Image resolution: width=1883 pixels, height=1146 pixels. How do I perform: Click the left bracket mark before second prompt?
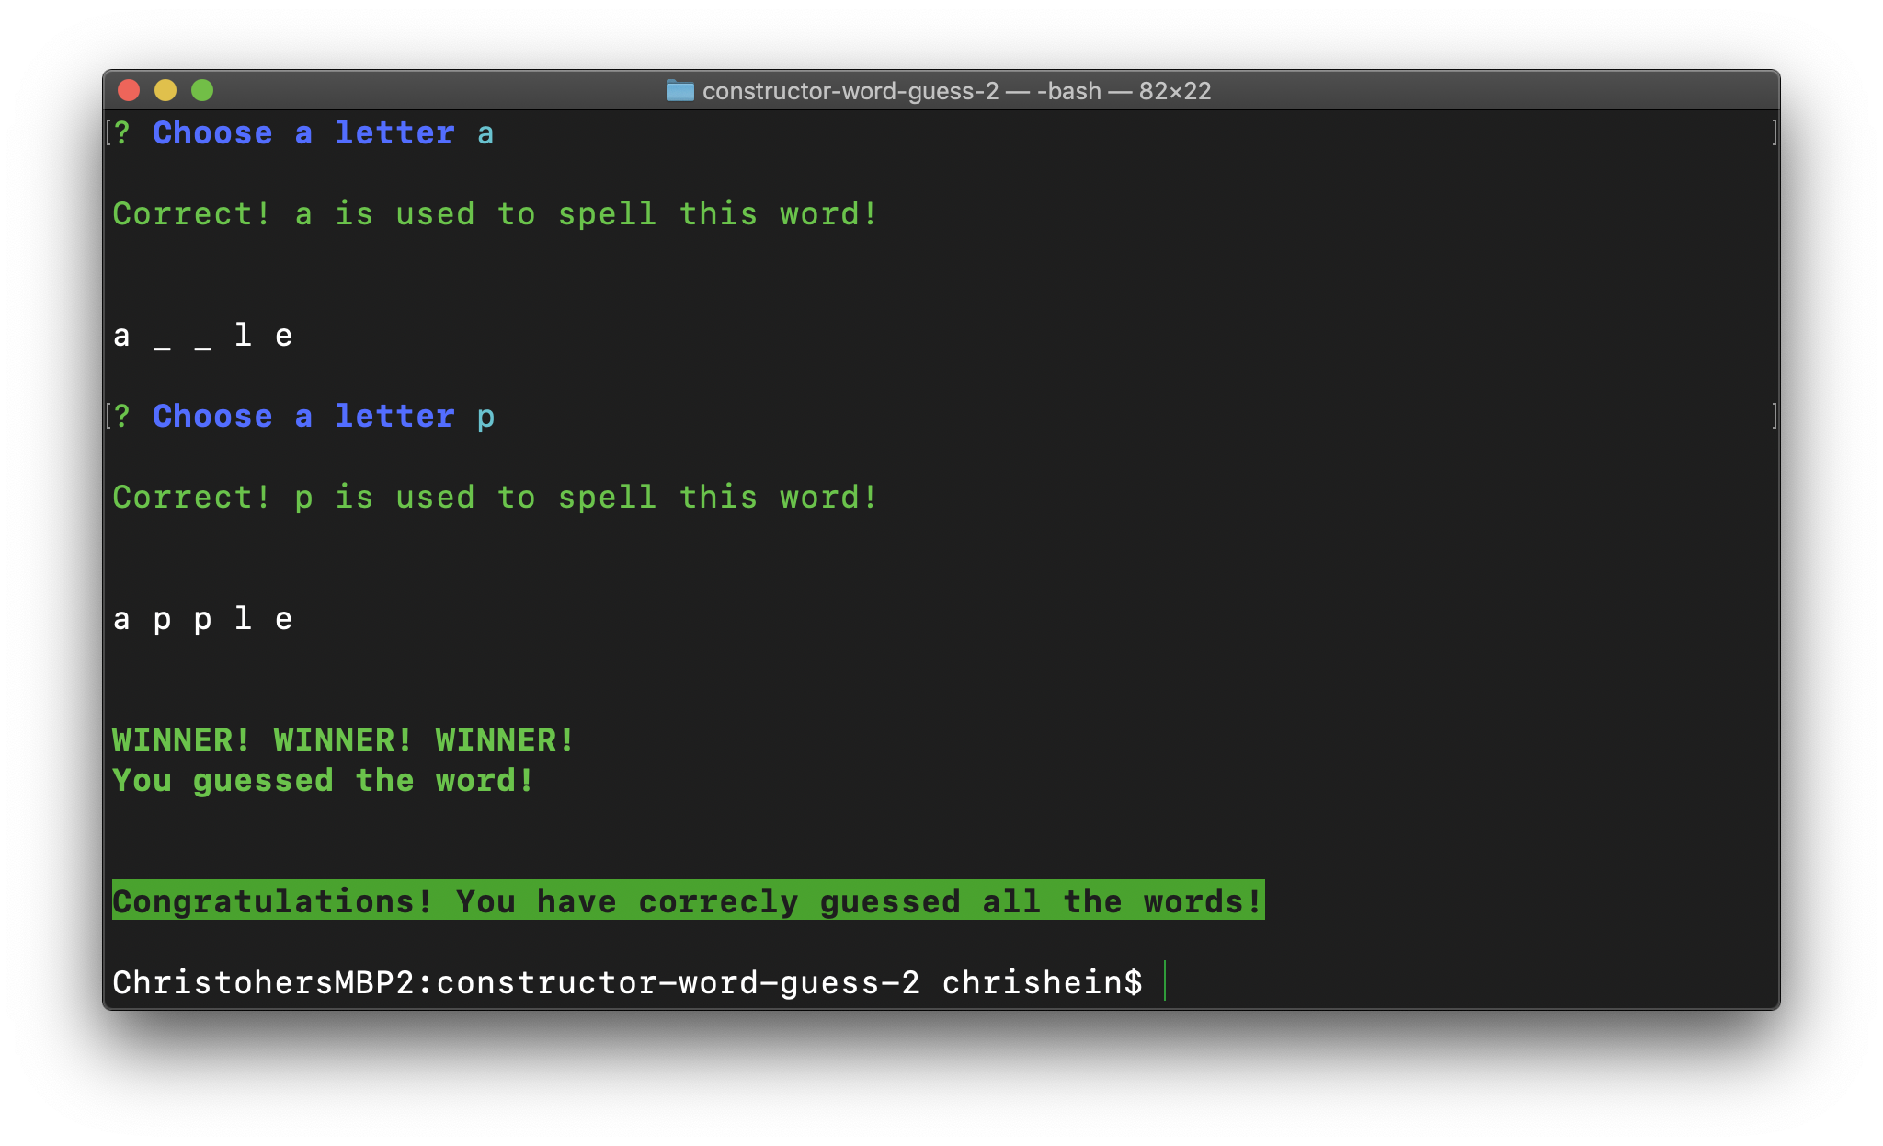point(109,417)
